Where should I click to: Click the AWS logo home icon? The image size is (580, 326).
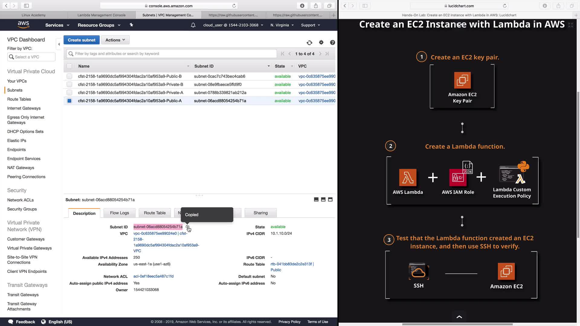(x=23, y=25)
